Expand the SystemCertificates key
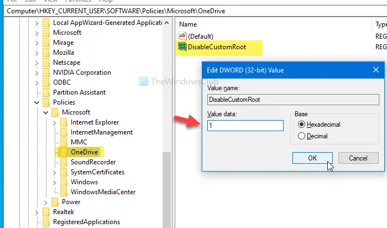This screenshot has width=387, height=228. [55, 173]
